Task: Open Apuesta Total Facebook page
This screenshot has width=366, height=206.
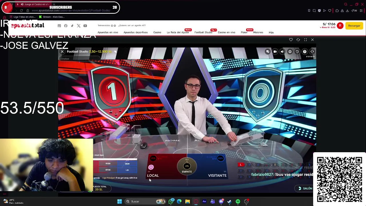Action: (66, 26)
